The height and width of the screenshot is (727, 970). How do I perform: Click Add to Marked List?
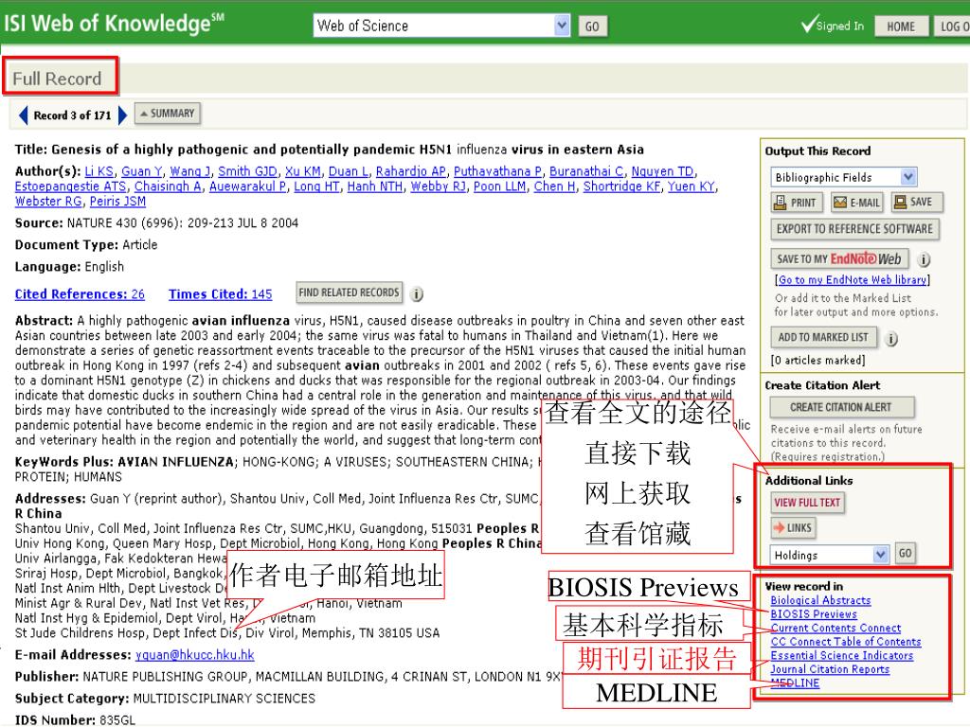click(823, 338)
